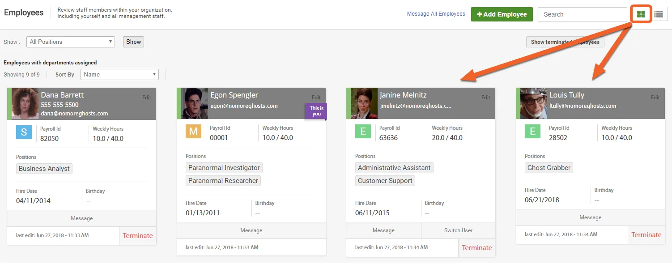672x268 pixels.
Task: Open Janine Melnitz's profile photo
Action: click(364, 103)
